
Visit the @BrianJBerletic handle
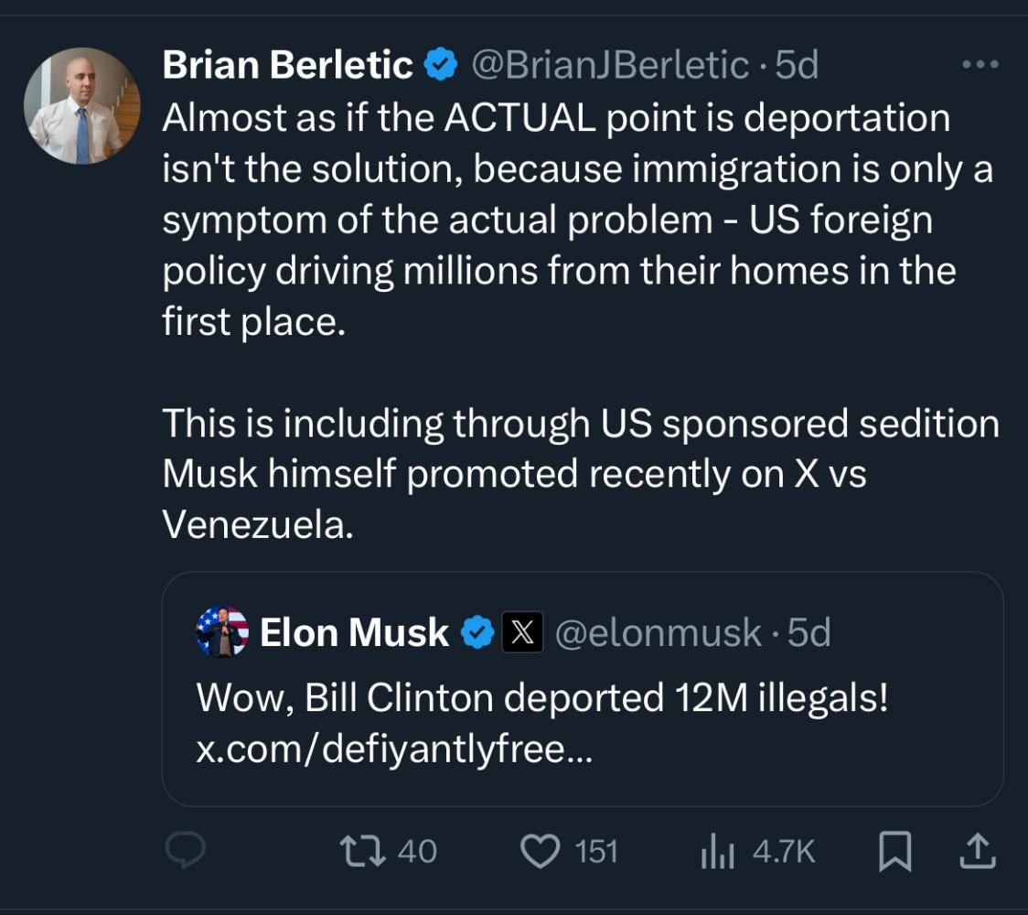tap(610, 65)
